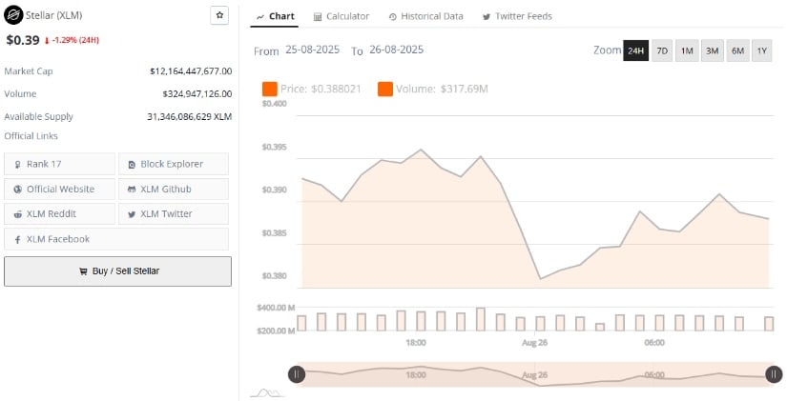This screenshot has height=401, width=787.
Task: Click the shopping cart icon on Buy button
Action: (83, 271)
